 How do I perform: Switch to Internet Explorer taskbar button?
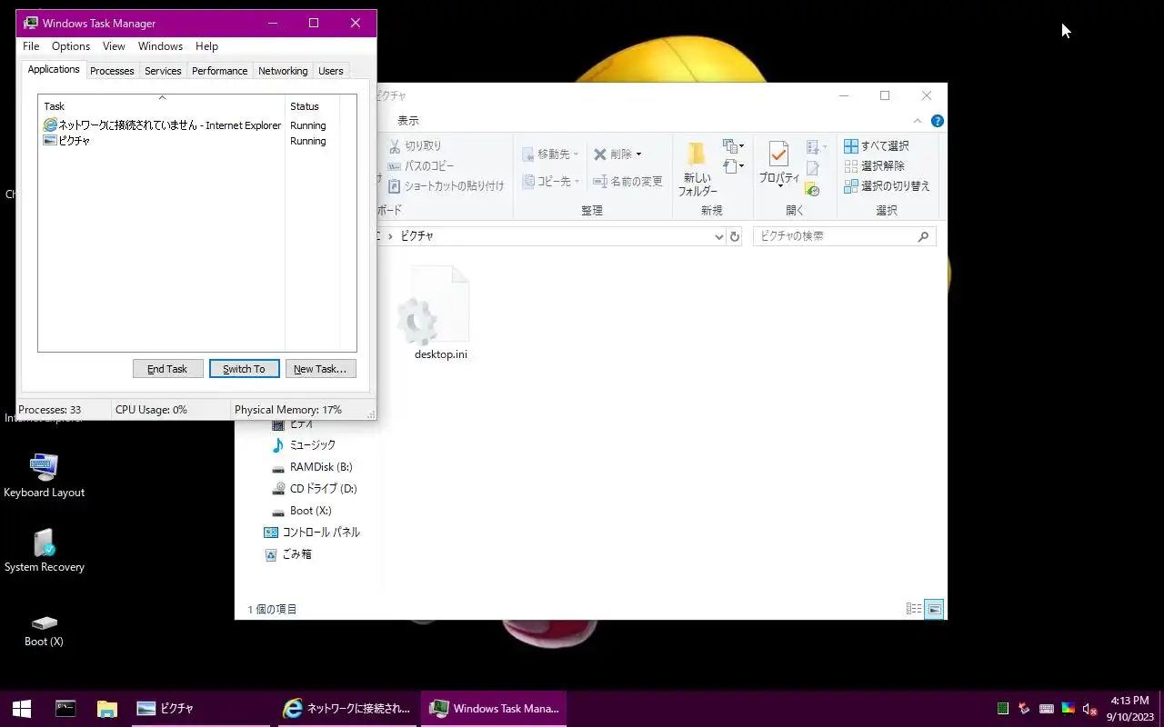pyautogui.click(x=346, y=708)
